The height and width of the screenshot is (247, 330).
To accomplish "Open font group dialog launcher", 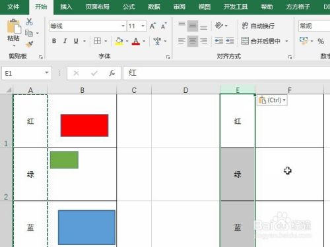I will point(168,57).
